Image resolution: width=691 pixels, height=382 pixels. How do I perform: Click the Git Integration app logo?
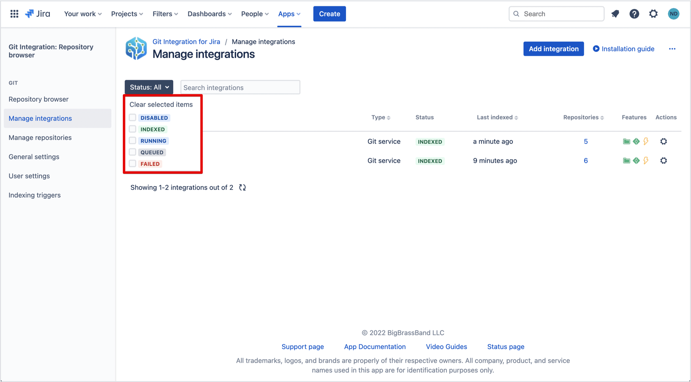tap(136, 48)
